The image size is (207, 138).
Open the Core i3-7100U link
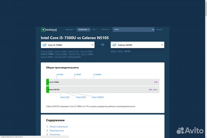60,51
